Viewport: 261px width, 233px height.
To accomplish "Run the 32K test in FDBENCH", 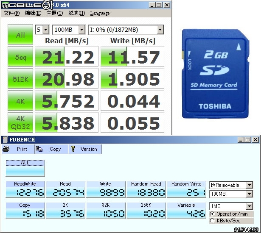I will point(106,211).
